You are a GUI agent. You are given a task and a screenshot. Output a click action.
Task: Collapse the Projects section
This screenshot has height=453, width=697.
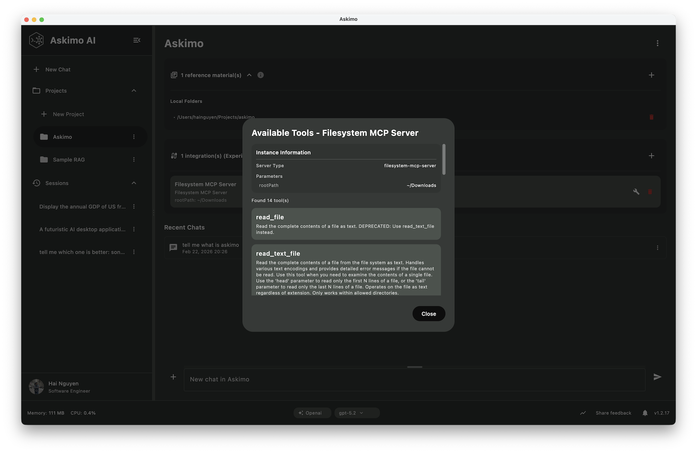coord(134,91)
